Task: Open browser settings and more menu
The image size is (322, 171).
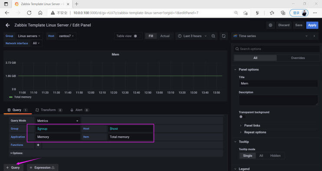Action: point(315,13)
